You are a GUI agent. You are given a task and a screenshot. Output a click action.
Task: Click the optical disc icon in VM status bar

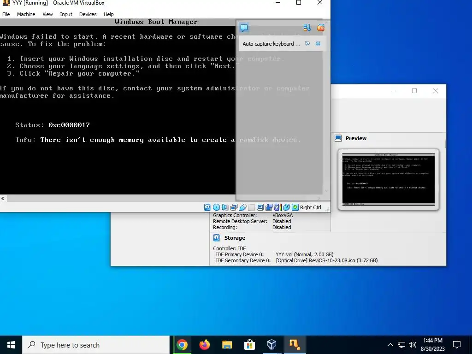[x=216, y=207]
